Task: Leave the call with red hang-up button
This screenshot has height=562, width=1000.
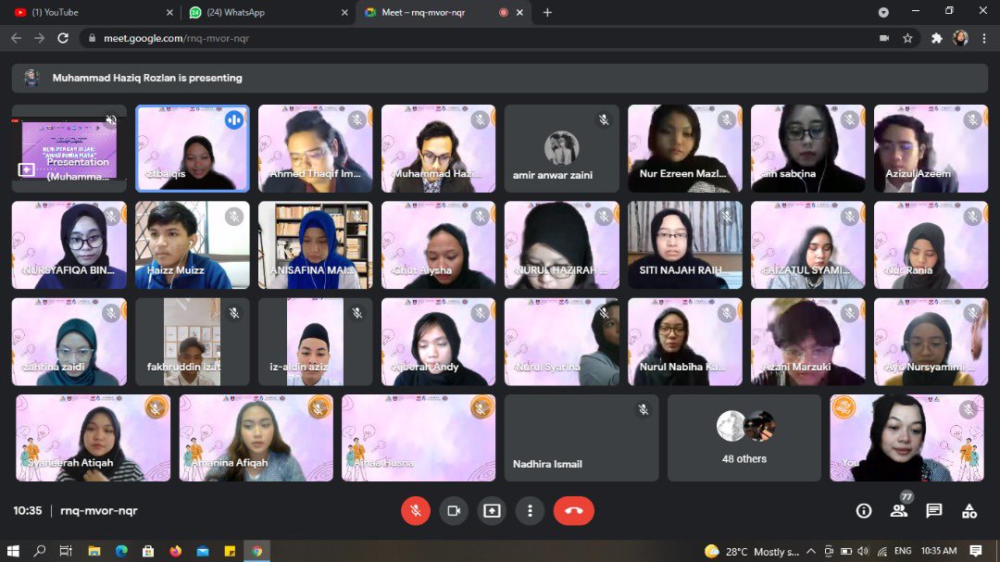Action: [x=573, y=510]
